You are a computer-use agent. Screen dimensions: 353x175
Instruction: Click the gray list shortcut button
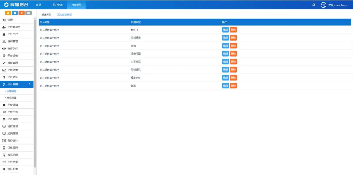28,13
